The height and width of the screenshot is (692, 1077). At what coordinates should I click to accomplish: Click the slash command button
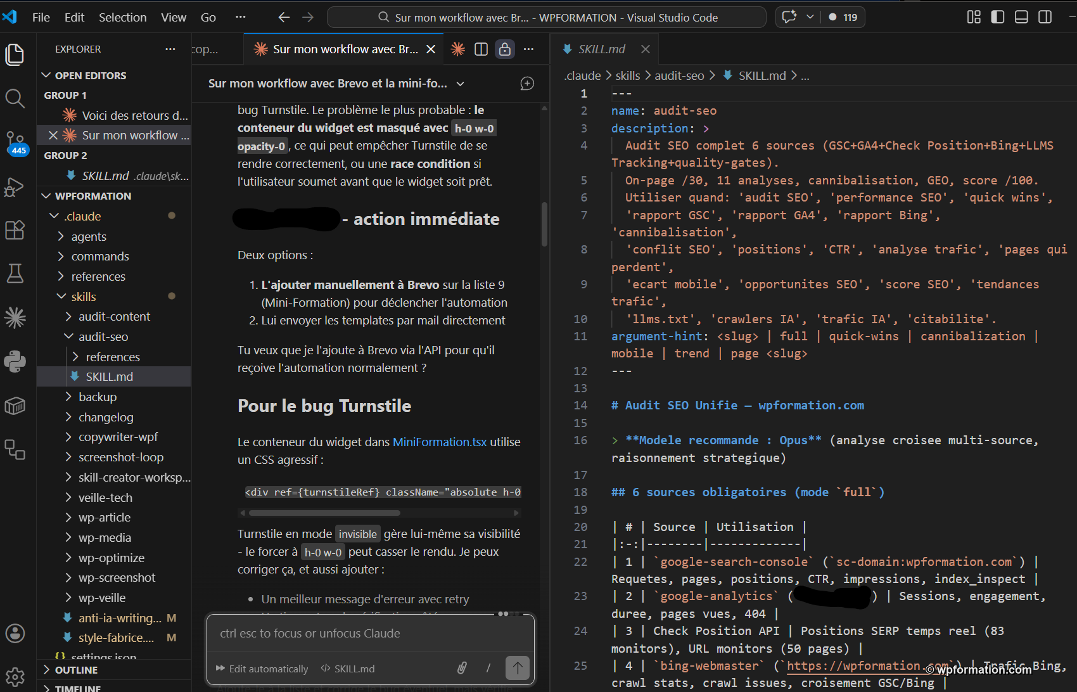pyautogui.click(x=488, y=668)
